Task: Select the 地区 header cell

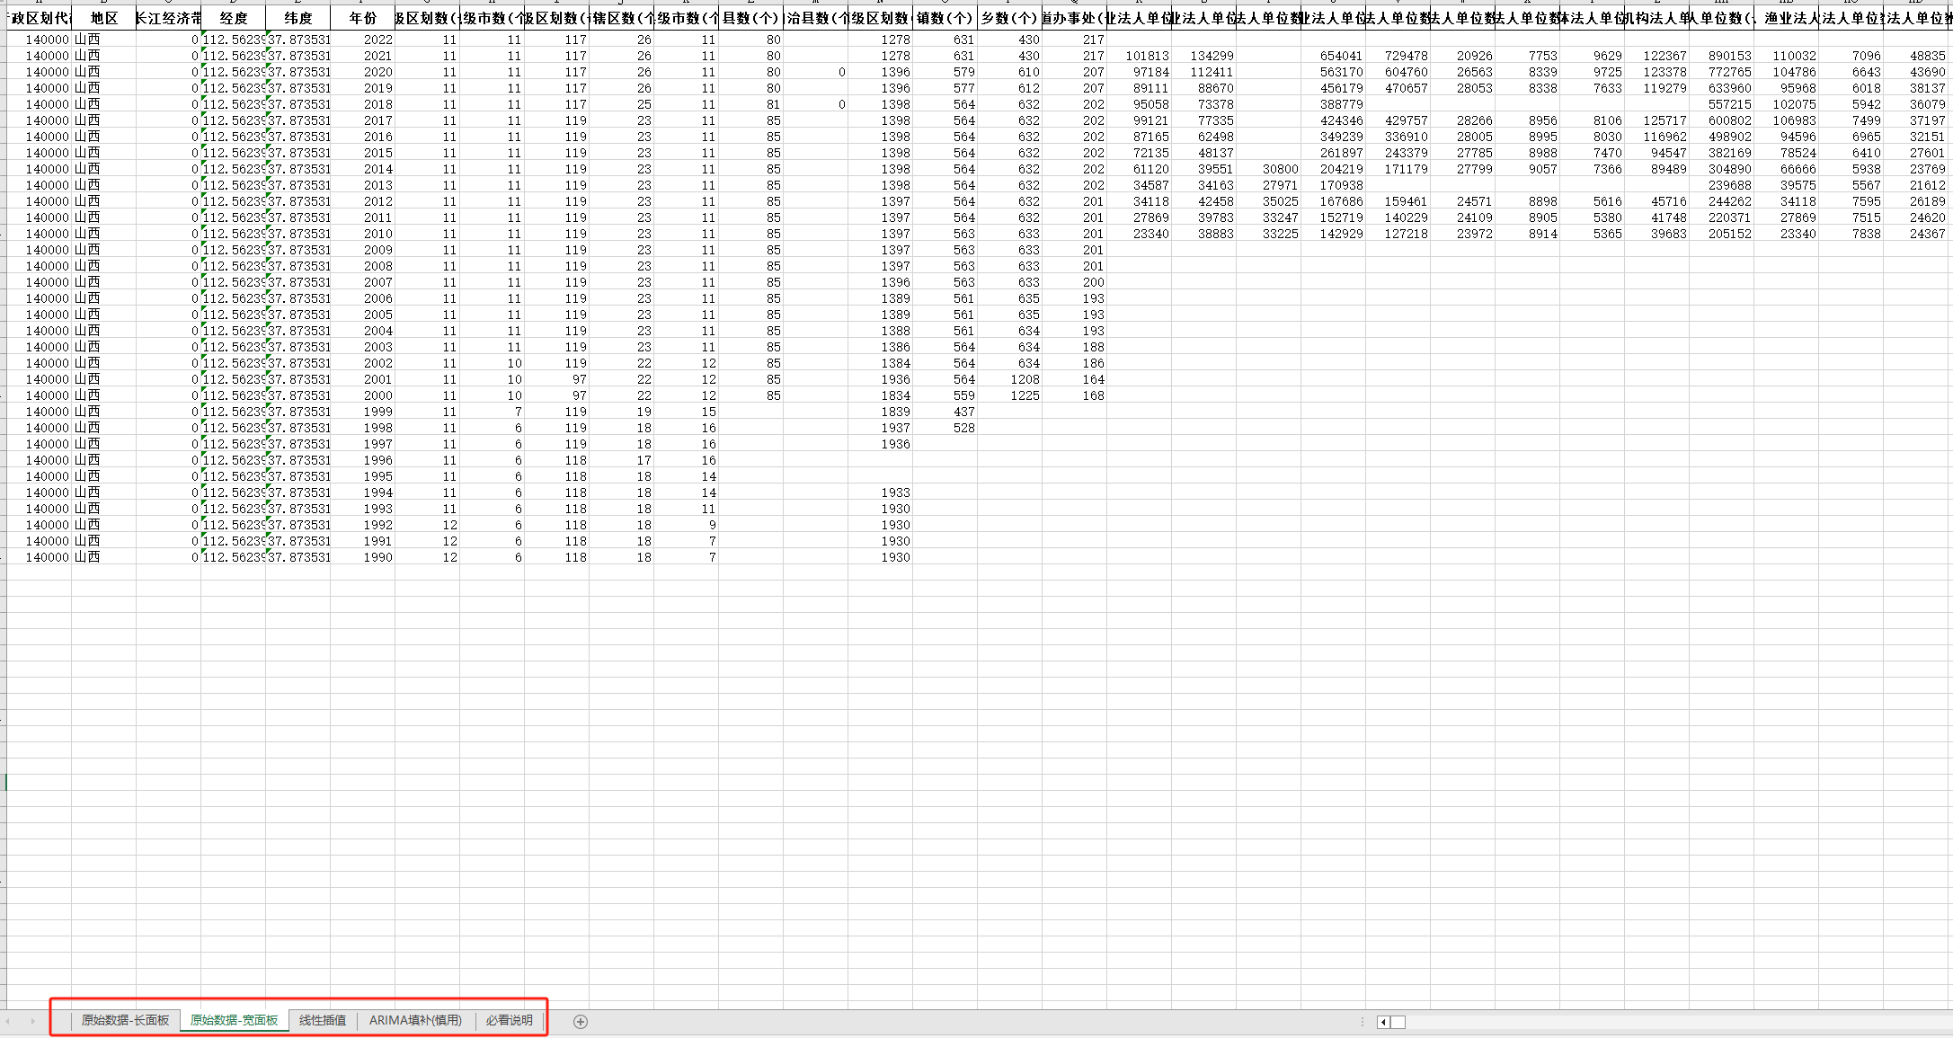Action: [103, 18]
